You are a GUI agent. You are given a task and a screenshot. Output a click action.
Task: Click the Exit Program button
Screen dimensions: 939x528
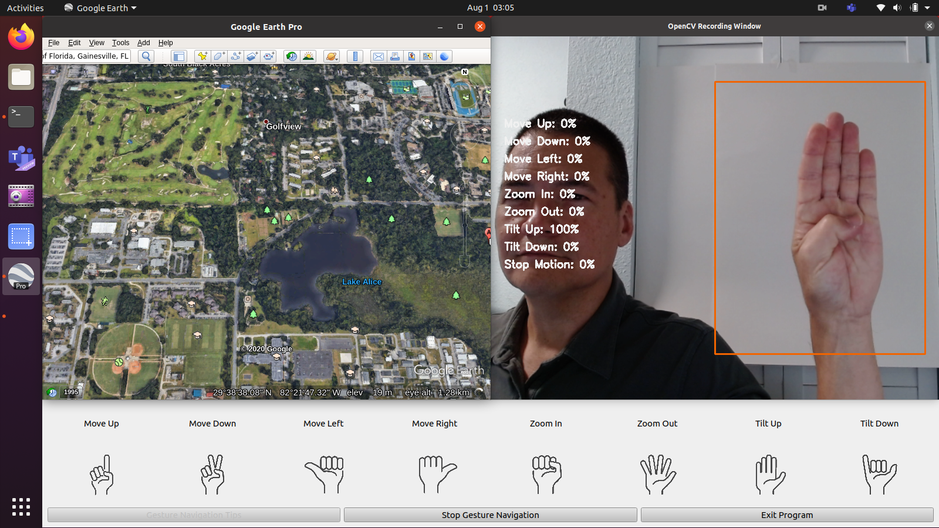coord(787,515)
